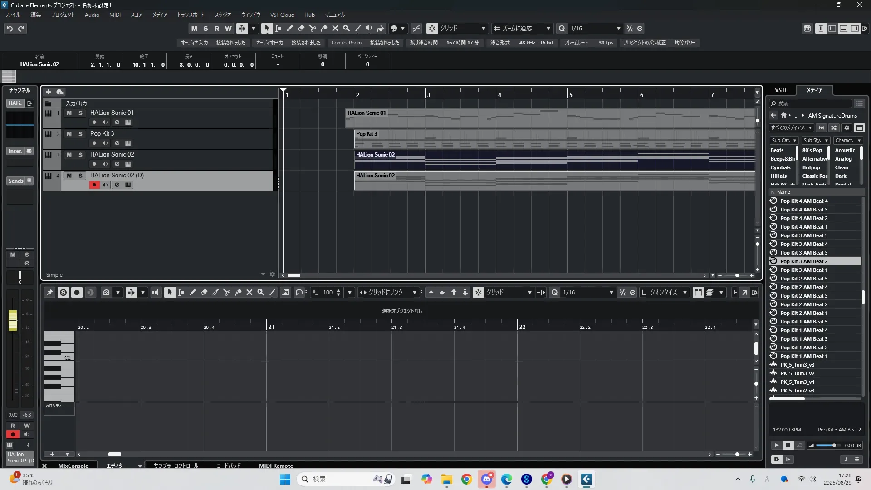Switch to the MixConsole tab
Screen dimensions: 871x490
click(x=73, y=465)
